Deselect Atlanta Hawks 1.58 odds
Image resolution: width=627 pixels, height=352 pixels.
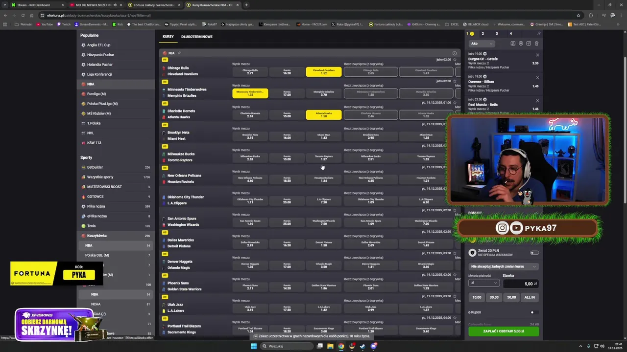click(324, 115)
